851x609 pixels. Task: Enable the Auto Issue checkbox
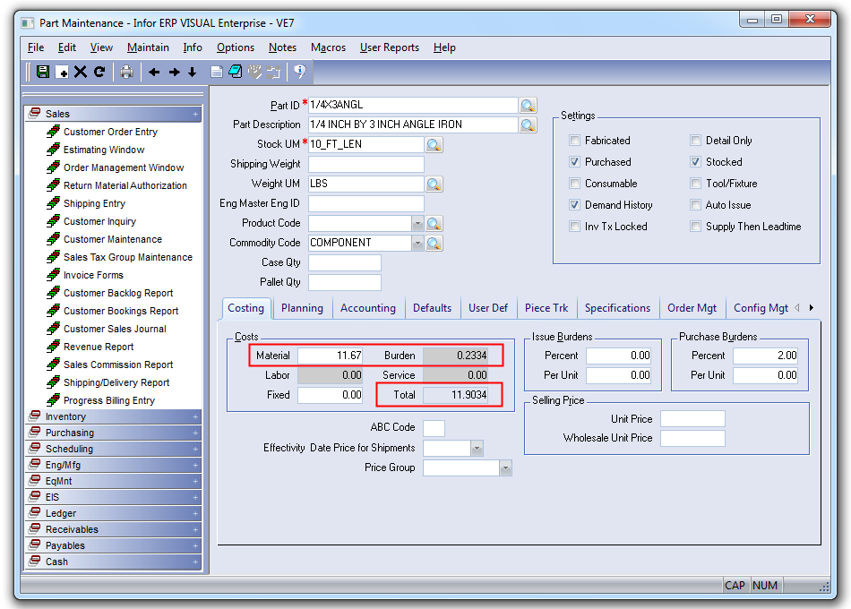pos(695,204)
